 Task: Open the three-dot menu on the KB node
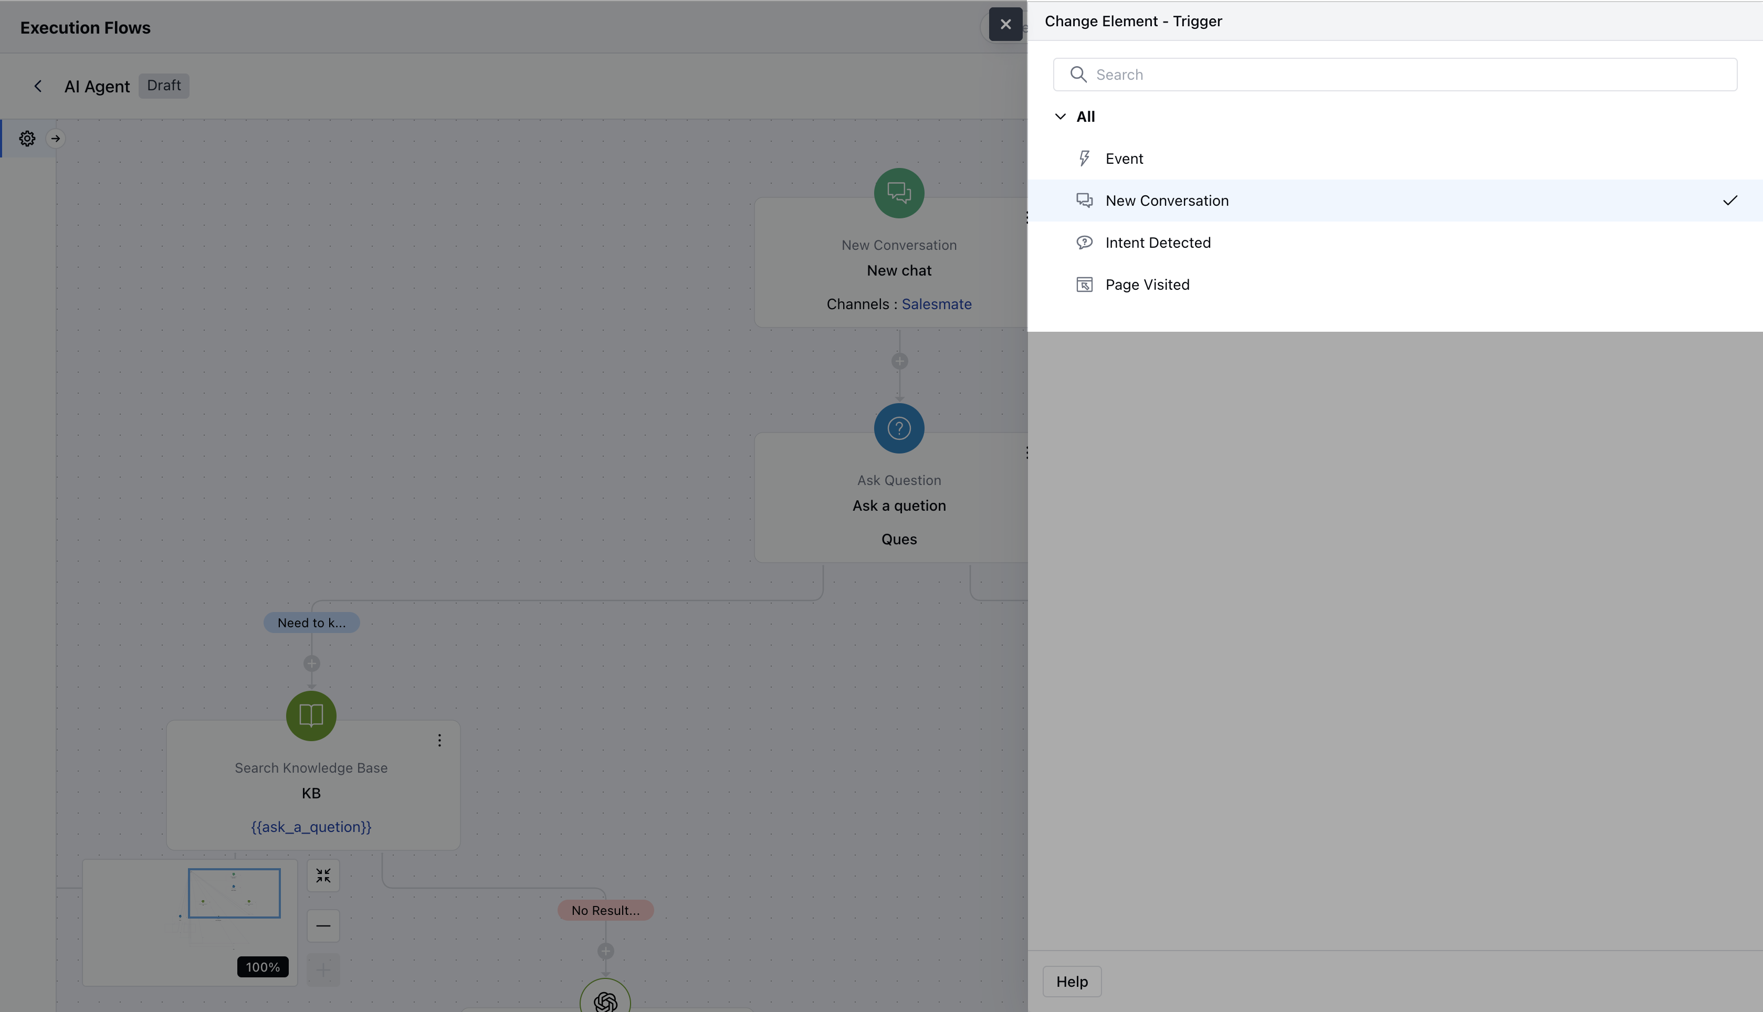(439, 740)
